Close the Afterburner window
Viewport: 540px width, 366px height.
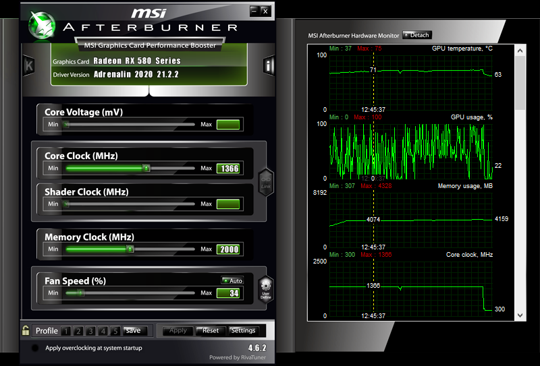265,11
